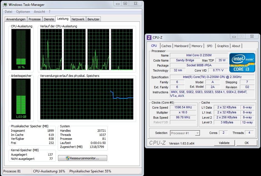261x176 pixels.
Task: Click the CPU-Z purple Z logo icon
Action: [149, 38]
